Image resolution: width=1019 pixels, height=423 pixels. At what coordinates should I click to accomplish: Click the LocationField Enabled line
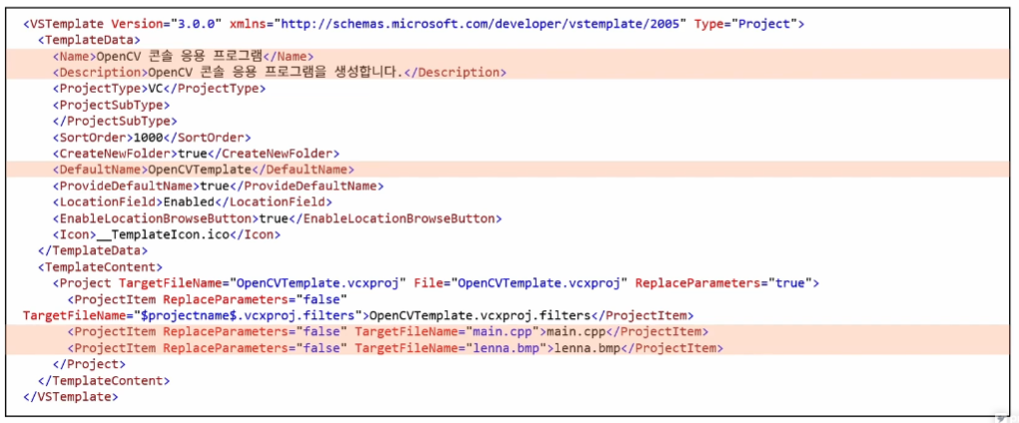(193, 203)
